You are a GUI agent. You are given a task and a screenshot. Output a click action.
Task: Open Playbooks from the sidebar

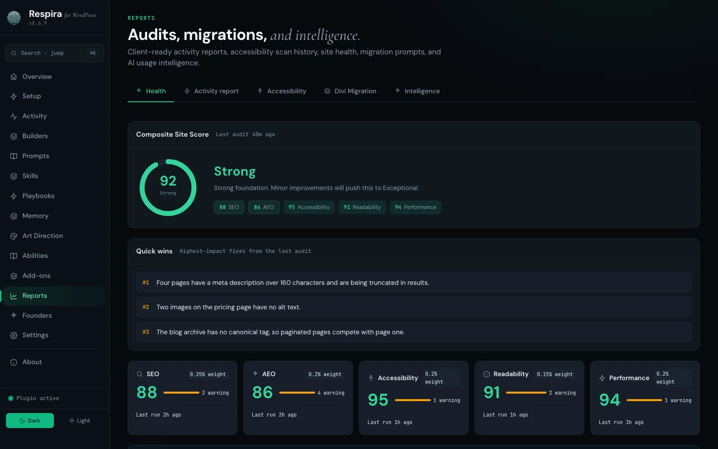54,196
